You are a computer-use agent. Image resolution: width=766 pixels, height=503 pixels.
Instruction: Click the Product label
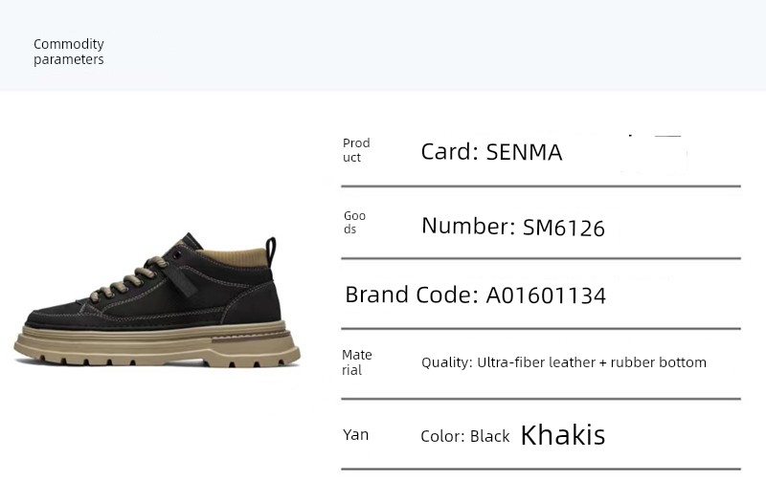[356, 150]
